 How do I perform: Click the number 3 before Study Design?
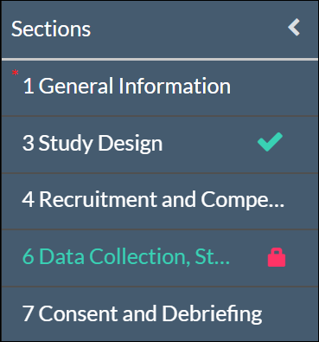29,143
